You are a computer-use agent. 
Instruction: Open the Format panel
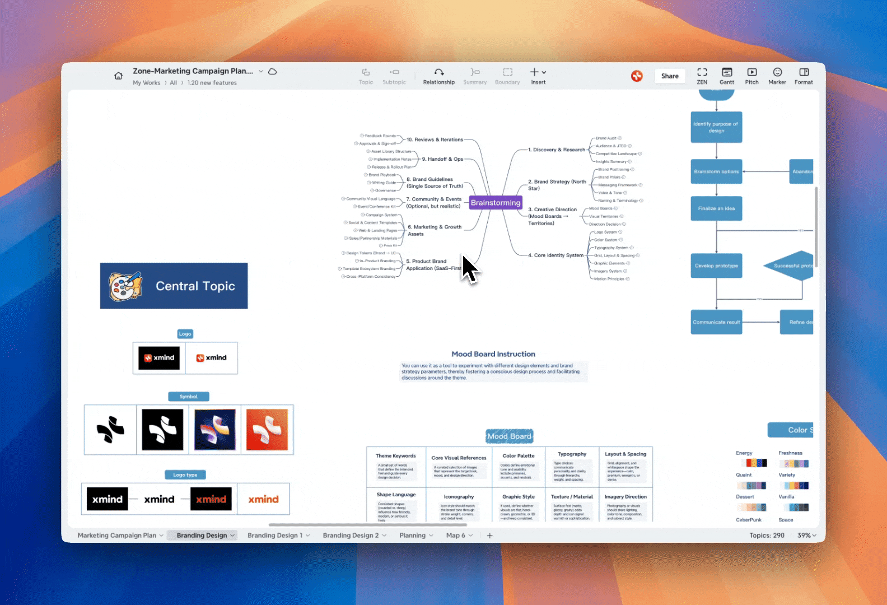pos(804,76)
